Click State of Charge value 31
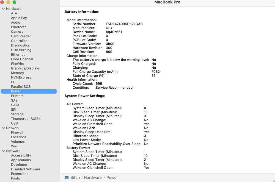This screenshot has width=275, height=182. click(153, 75)
